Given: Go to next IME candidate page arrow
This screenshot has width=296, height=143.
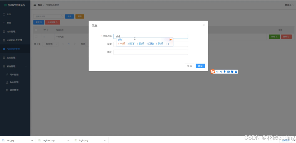Looking at the screenshot, I should coord(169,44).
